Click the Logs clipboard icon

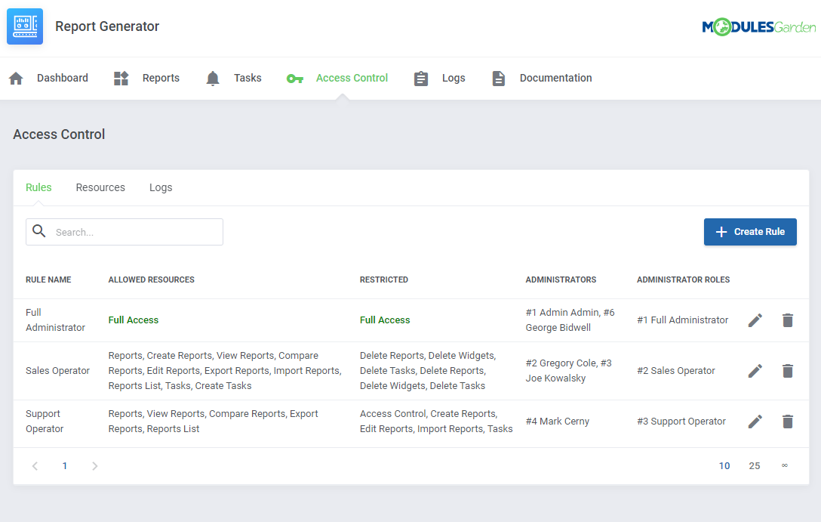click(x=421, y=79)
